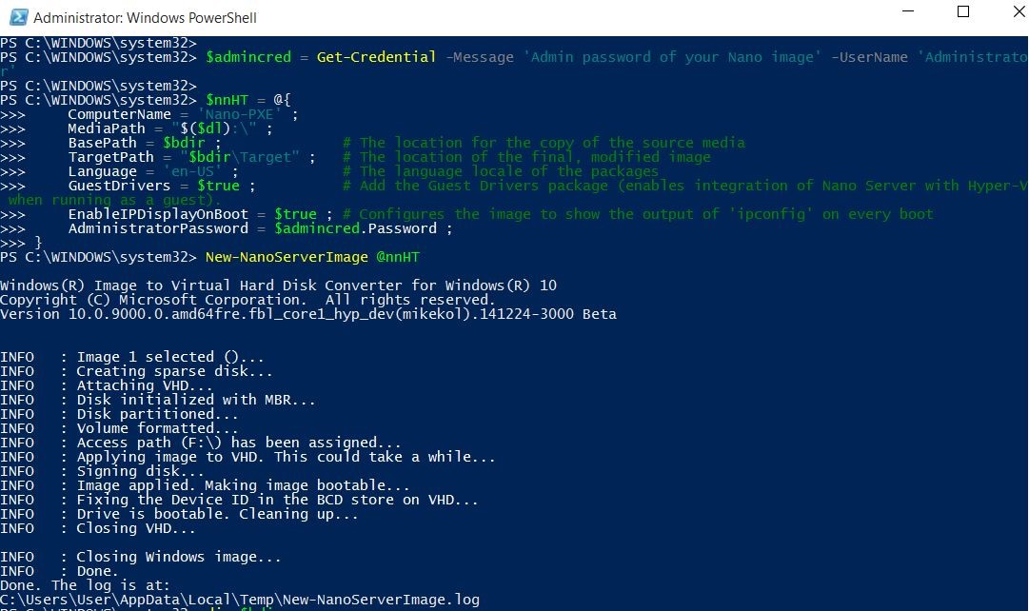Click the Version 10.0.9000.0 Beta line

308,314
